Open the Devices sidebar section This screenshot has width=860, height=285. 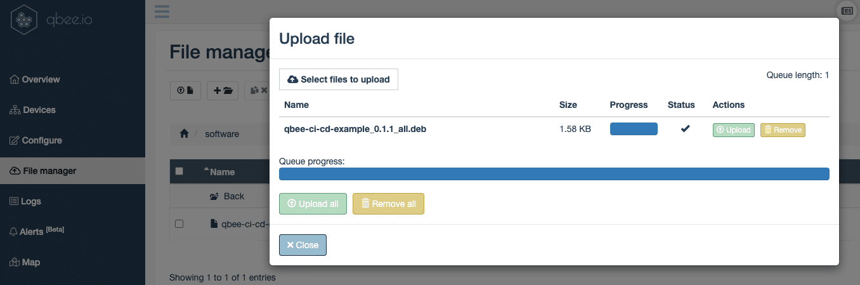coord(39,110)
